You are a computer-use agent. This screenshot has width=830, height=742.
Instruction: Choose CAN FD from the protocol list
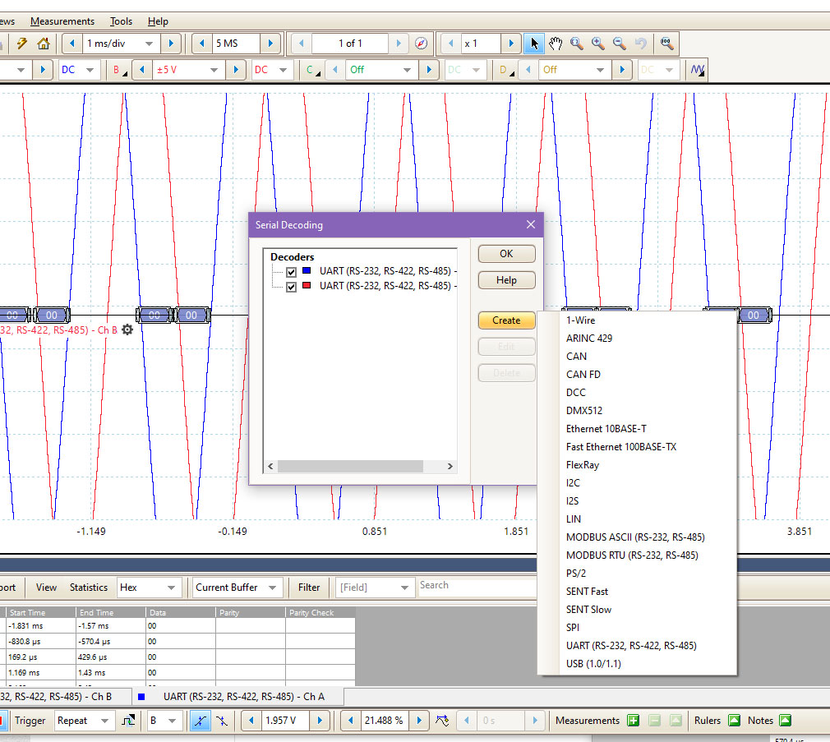click(583, 375)
